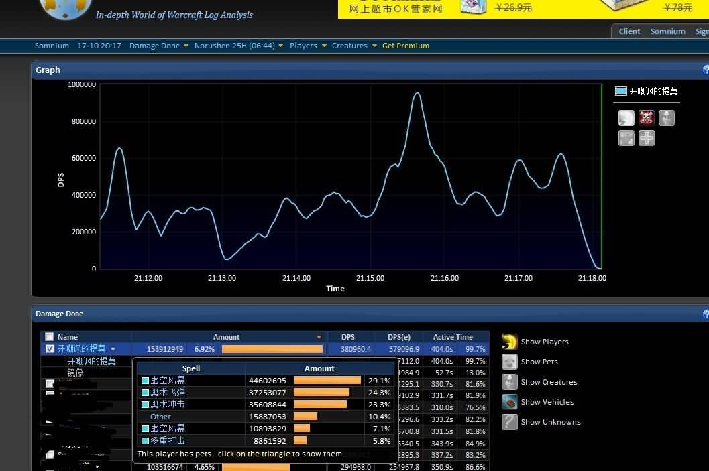Screen dimensions: 709x471
Task: Sort by the Active Time column header
Action: (x=453, y=337)
